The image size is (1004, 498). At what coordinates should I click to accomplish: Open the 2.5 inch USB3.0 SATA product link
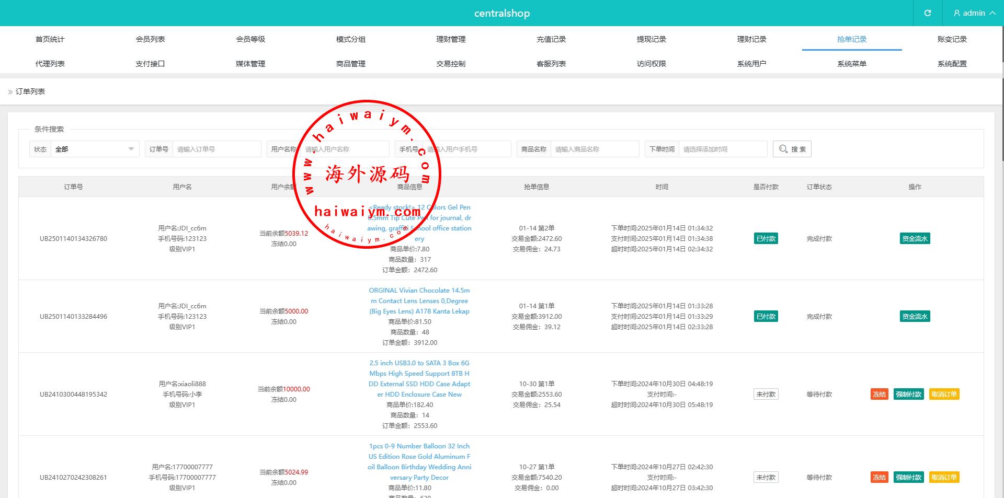(x=419, y=379)
